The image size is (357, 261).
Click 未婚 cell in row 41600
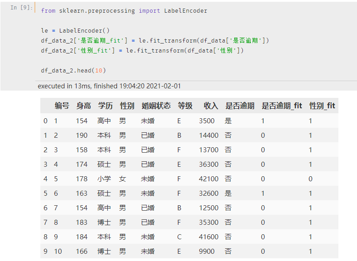coord(148,237)
